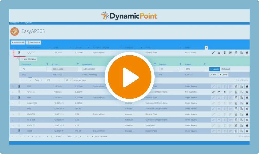The image size is (259, 154).
Task: Click the DynamicPoint logo
Action: 129,16
